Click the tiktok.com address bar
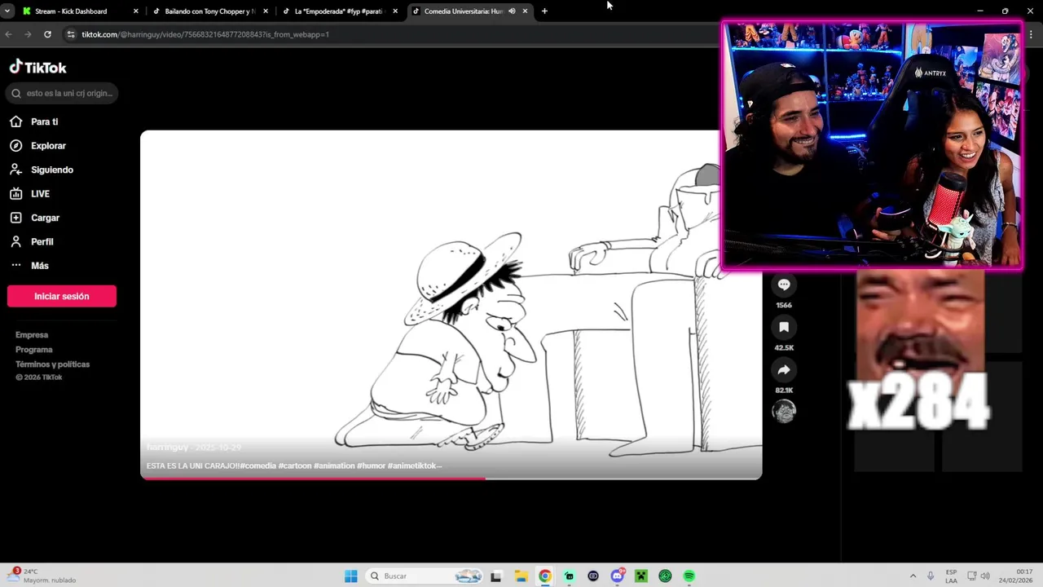 pyautogui.click(x=391, y=34)
